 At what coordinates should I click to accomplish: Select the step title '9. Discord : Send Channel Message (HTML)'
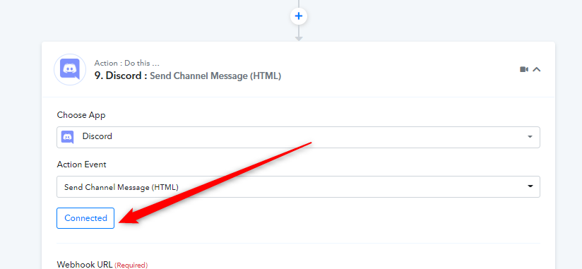click(187, 76)
